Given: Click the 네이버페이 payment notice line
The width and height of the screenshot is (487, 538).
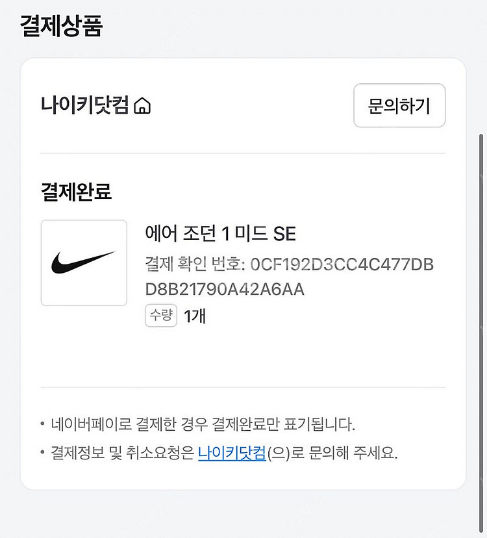Looking at the screenshot, I should point(203,425).
